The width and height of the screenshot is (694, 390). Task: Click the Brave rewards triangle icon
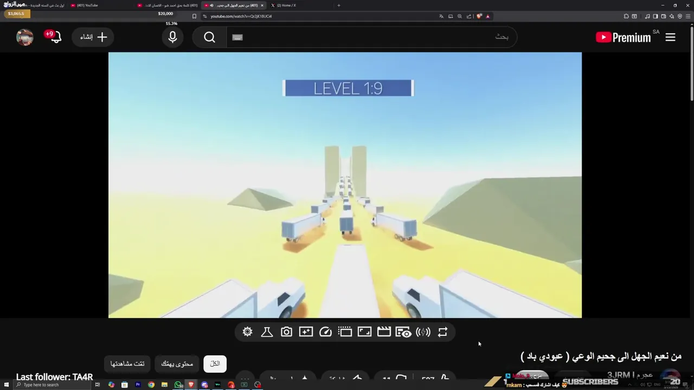click(x=488, y=16)
